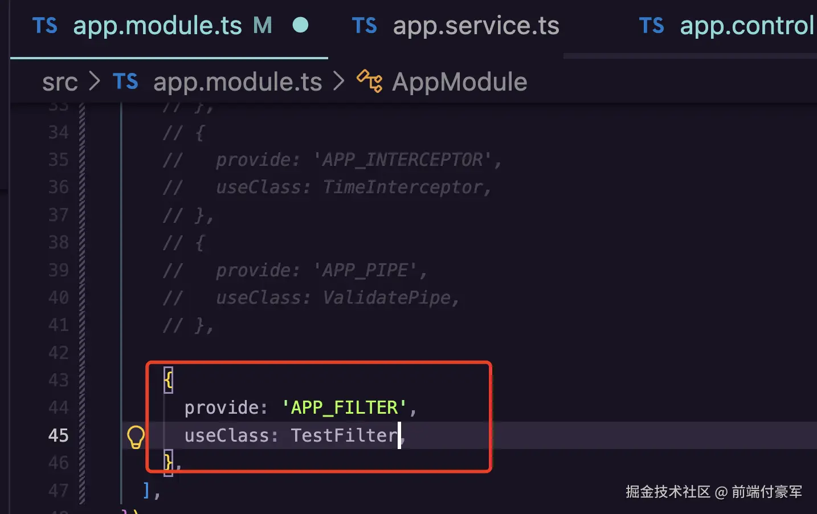Click the TS icon on app.service.ts tab

click(x=365, y=26)
